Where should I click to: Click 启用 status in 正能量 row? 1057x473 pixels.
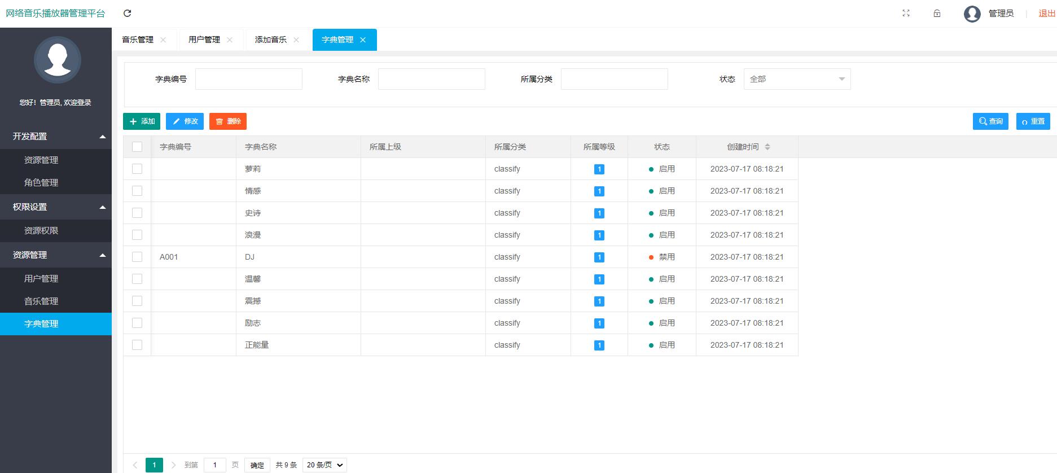pyautogui.click(x=662, y=345)
